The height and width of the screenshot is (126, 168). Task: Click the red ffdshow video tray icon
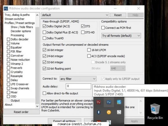click(98, 102)
